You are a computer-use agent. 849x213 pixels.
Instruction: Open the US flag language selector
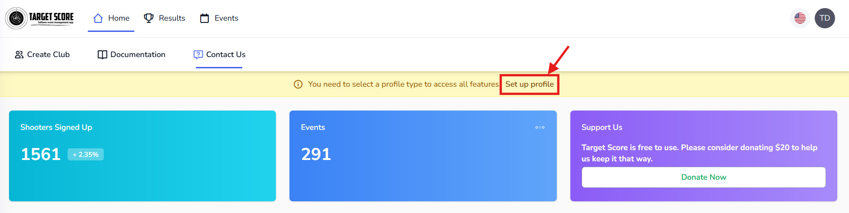800,18
